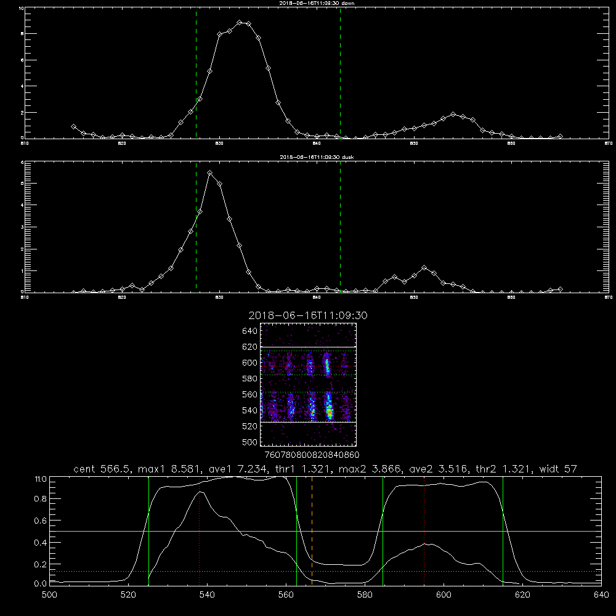Viewport: 616px width, 616px height.
Task: Click the spectrogram x-axis label string 760780800820840860
Action: click(312, 455)
